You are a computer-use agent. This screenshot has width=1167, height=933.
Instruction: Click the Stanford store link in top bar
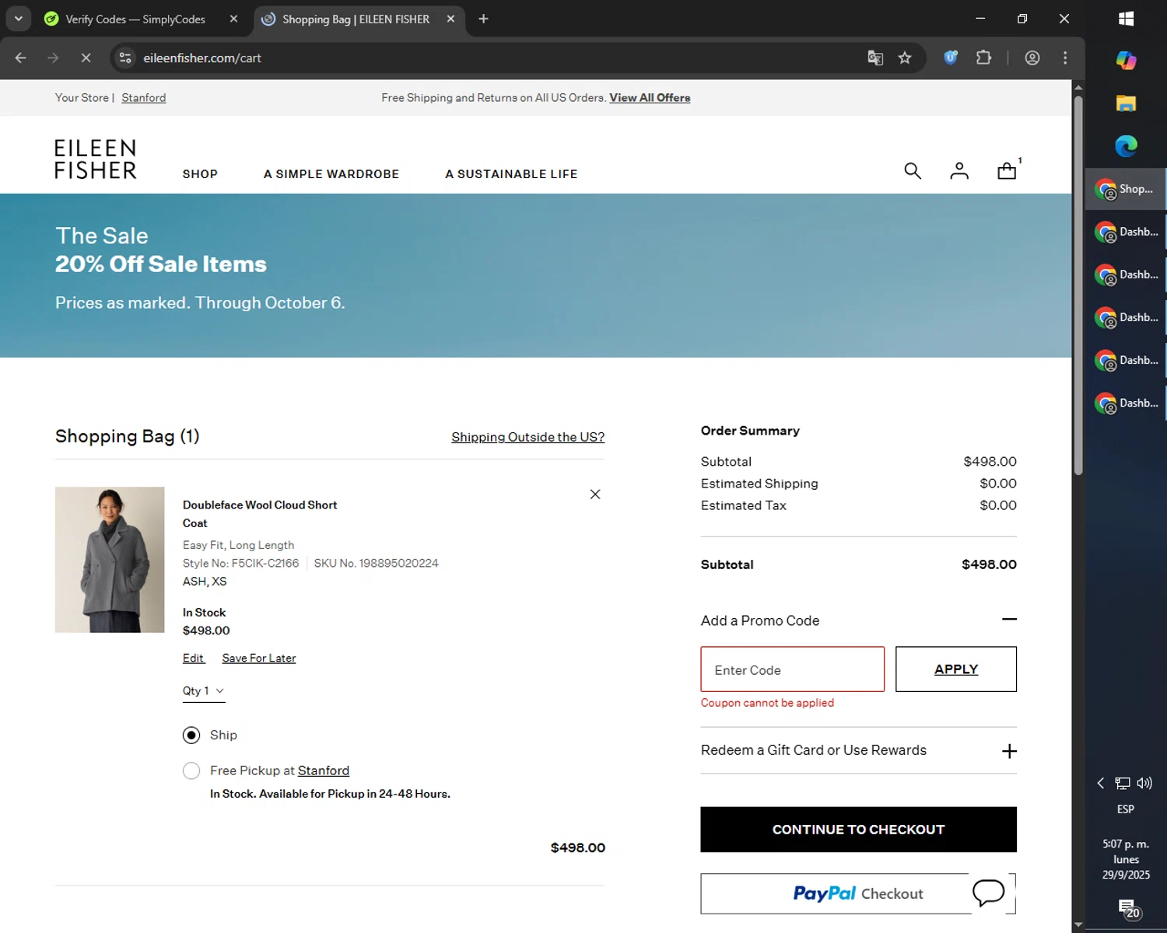click(144, 98)
